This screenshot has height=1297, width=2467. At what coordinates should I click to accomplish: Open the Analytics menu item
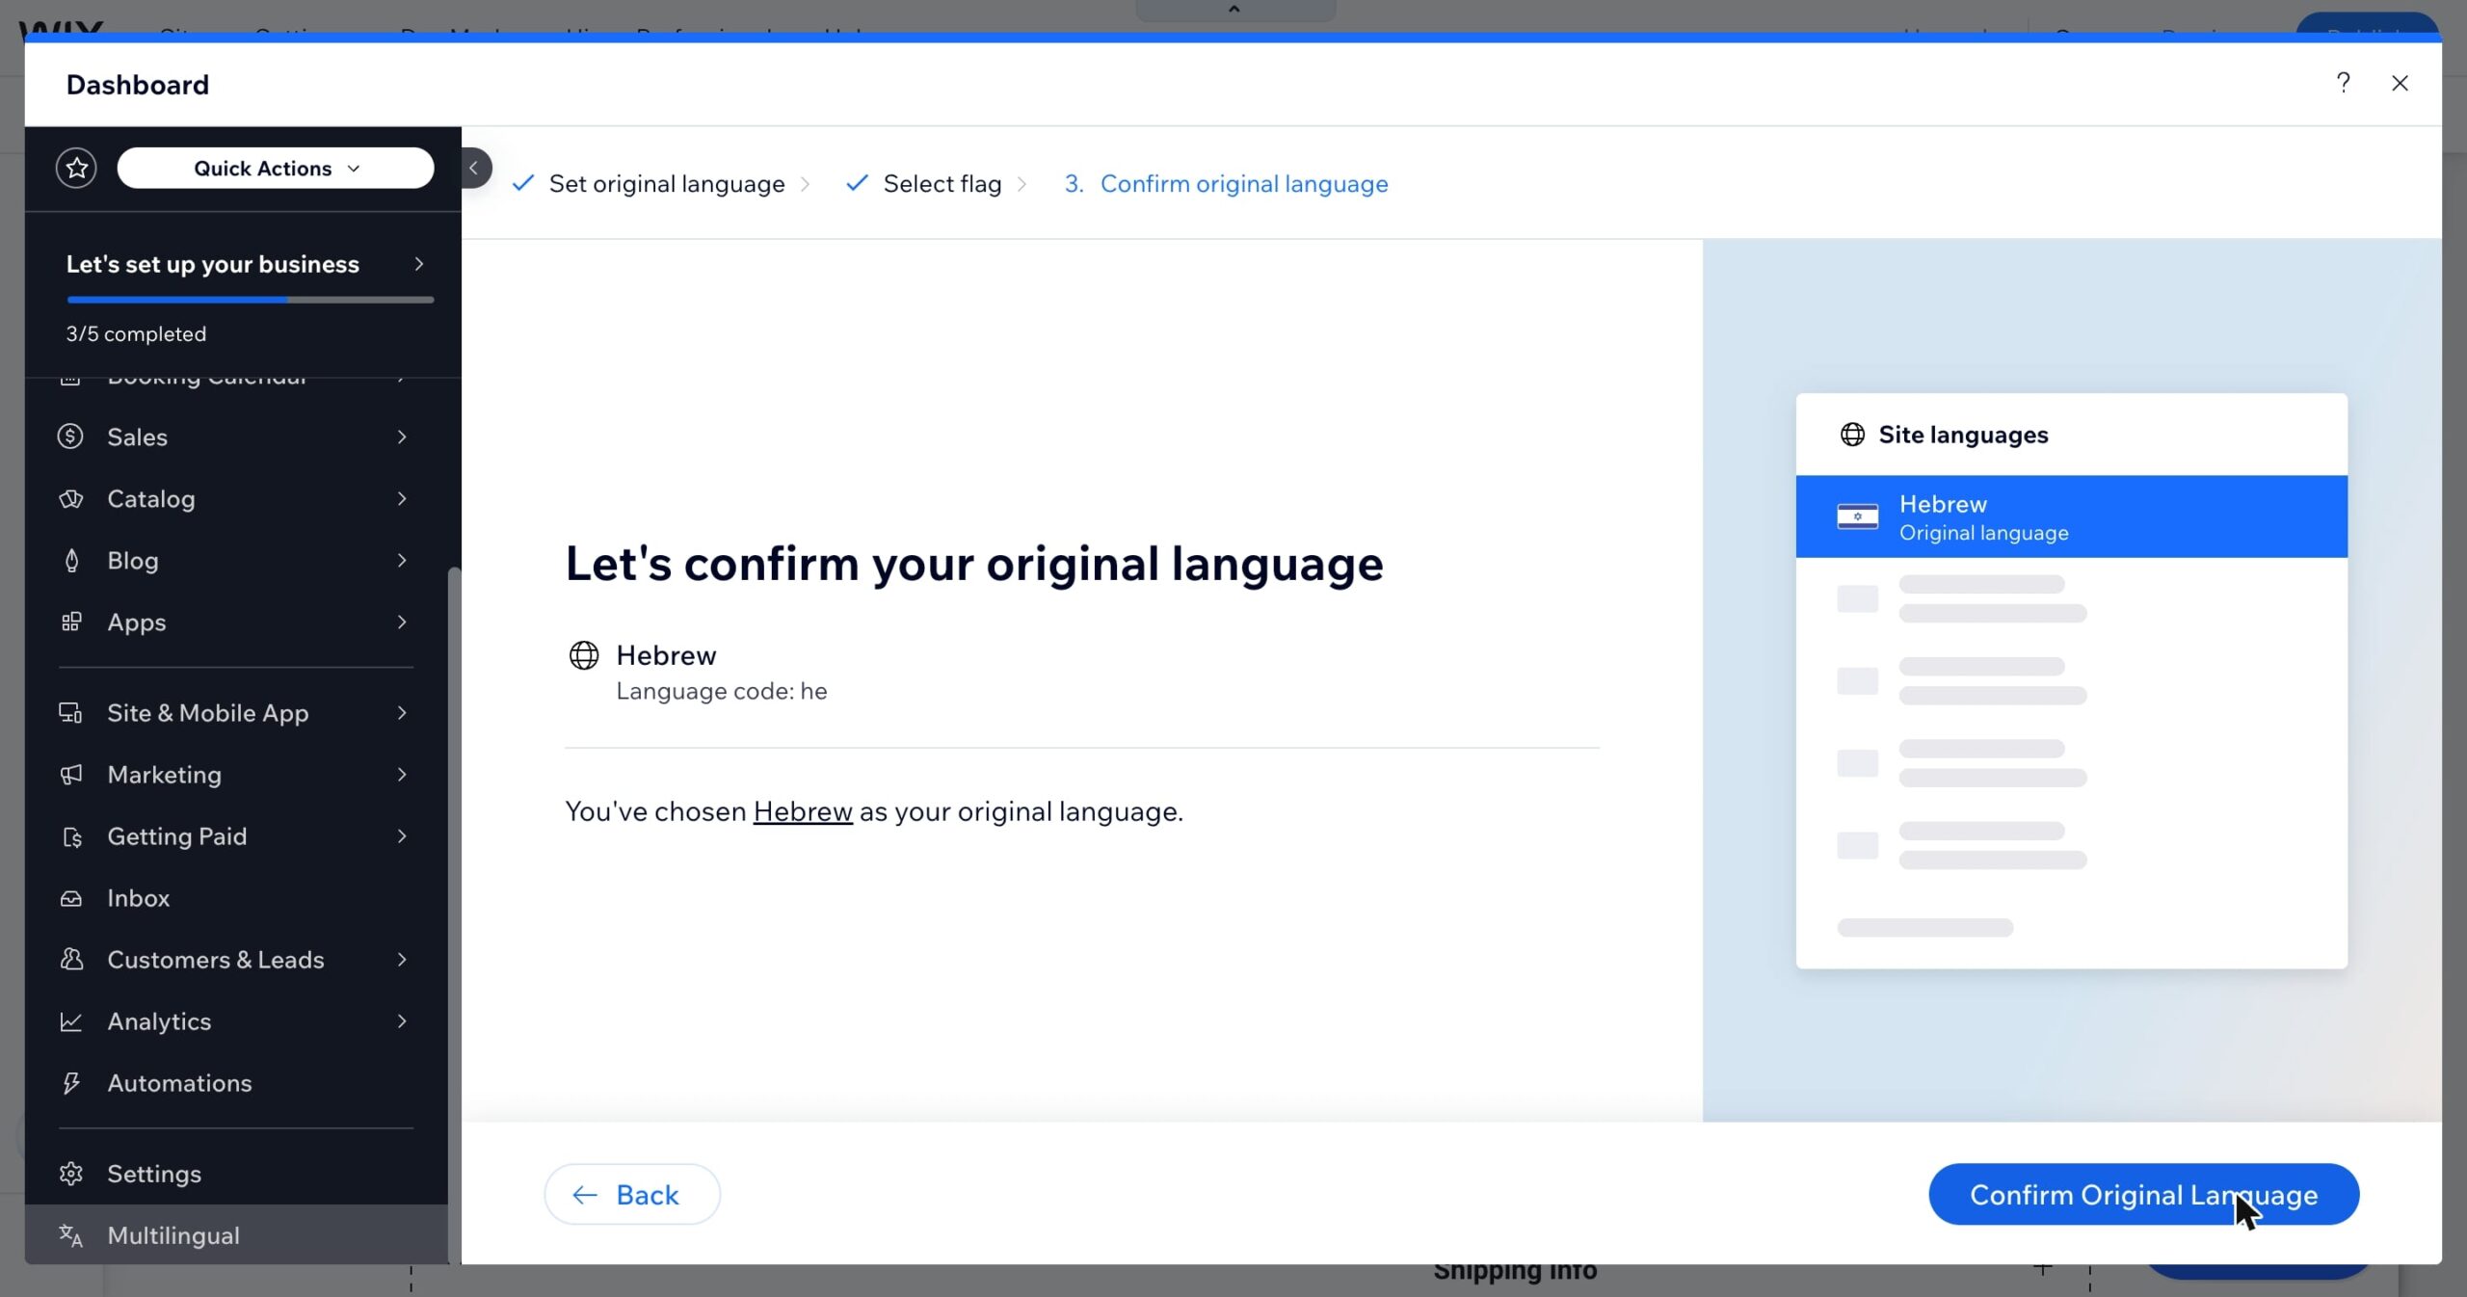(x=236, y=1021)
